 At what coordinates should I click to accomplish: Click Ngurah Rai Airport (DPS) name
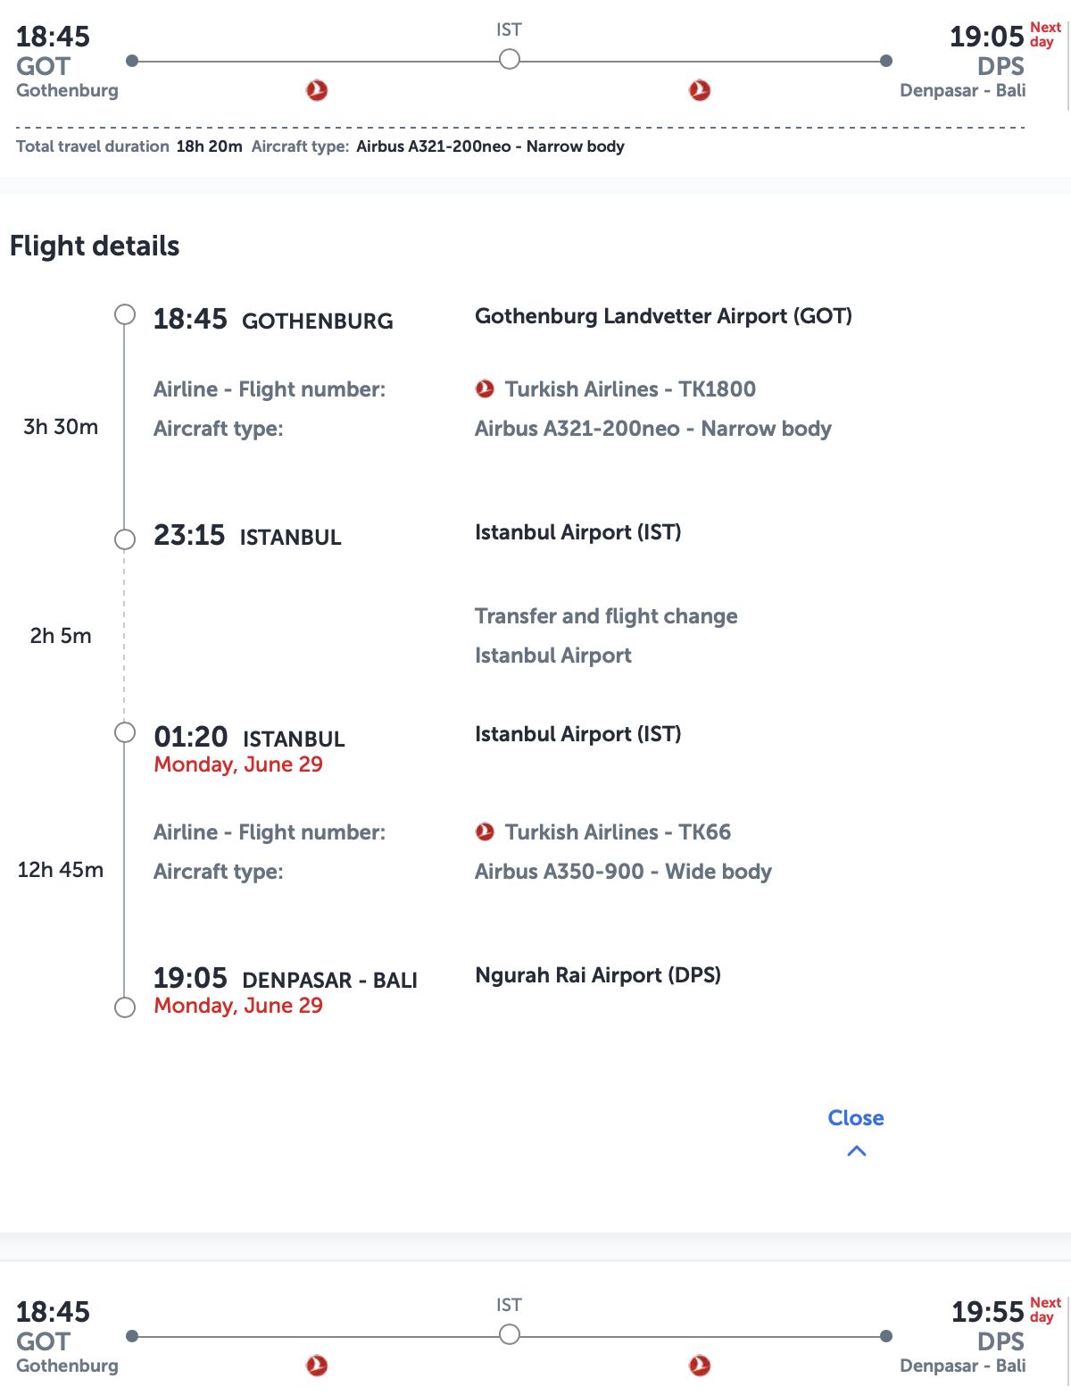pyautogui.click(x=598, y=975)
